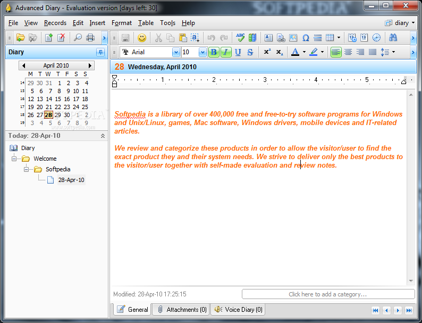The width and height of the screenshot is (422, 323).
Task: Click the Select All icon
Action: pos(195,37)
